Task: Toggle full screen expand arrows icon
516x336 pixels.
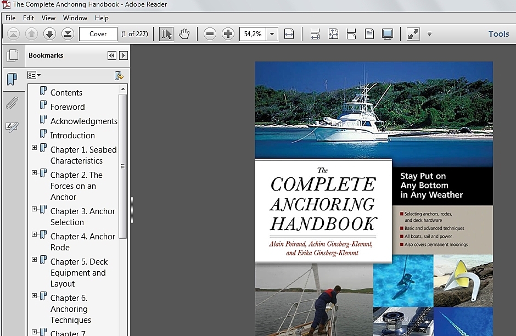Action: click(x=413, y=34)
